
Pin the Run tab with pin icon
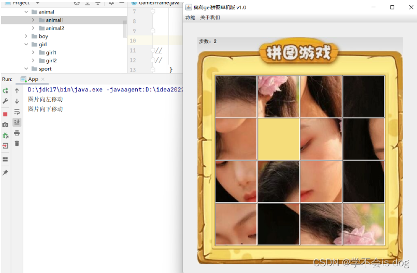tap(5, 173)
